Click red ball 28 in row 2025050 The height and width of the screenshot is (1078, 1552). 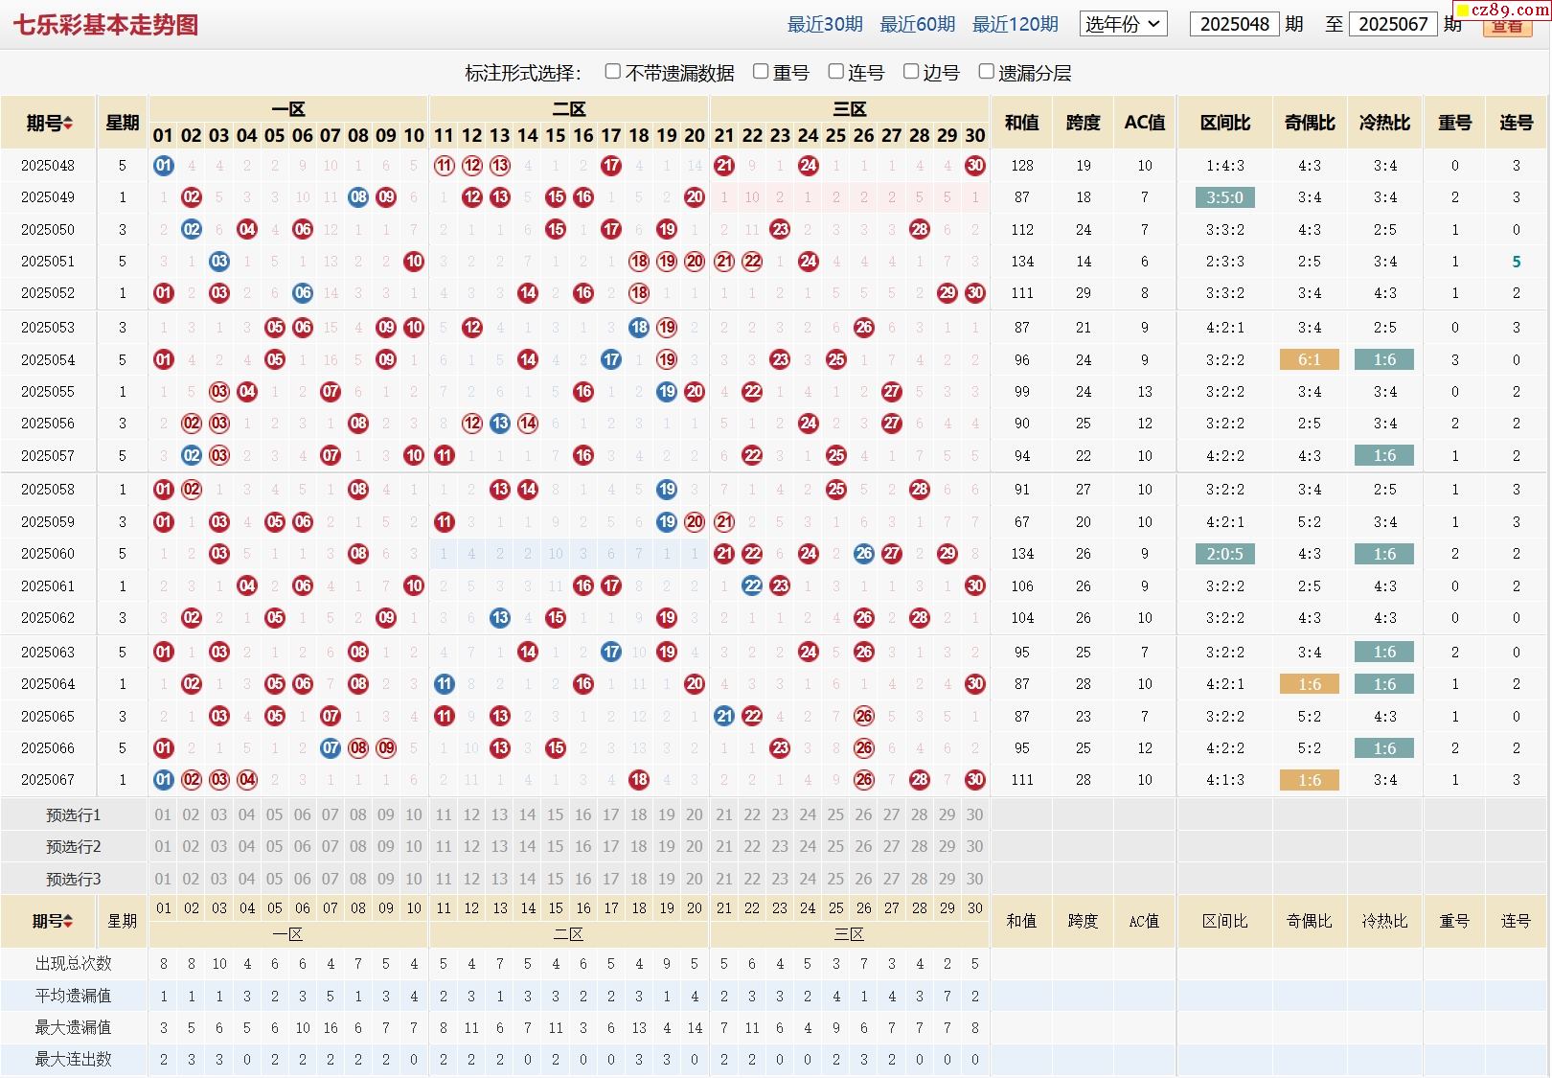point(920,229)
